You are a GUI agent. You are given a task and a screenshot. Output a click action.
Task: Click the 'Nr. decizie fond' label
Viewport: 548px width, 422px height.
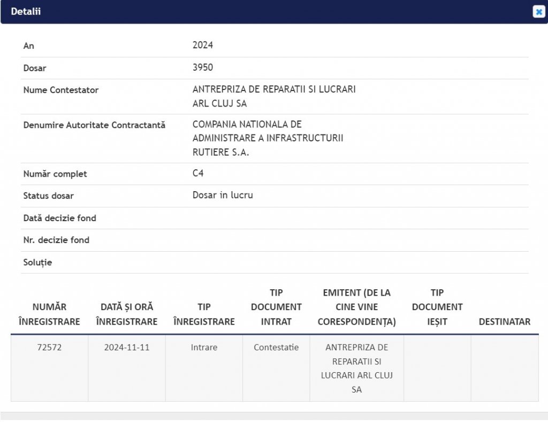coord(56,240)
